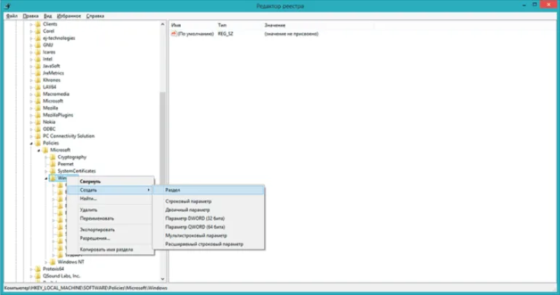Viewport: 560px width, 295px height.
Task: Select Параметр QWORD (64 бита)
Action: coord(209,227)
